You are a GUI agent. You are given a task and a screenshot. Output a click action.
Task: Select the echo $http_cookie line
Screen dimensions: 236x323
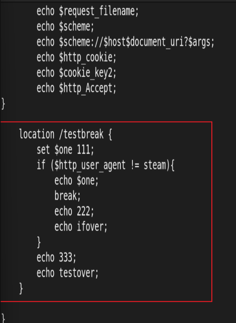pos(76,57)
